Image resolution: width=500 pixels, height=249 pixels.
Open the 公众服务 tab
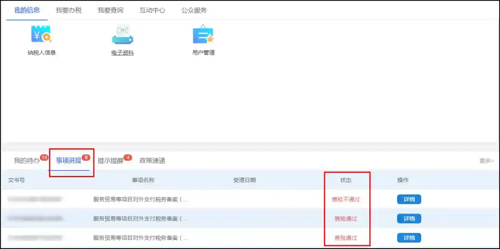[194, 10]
